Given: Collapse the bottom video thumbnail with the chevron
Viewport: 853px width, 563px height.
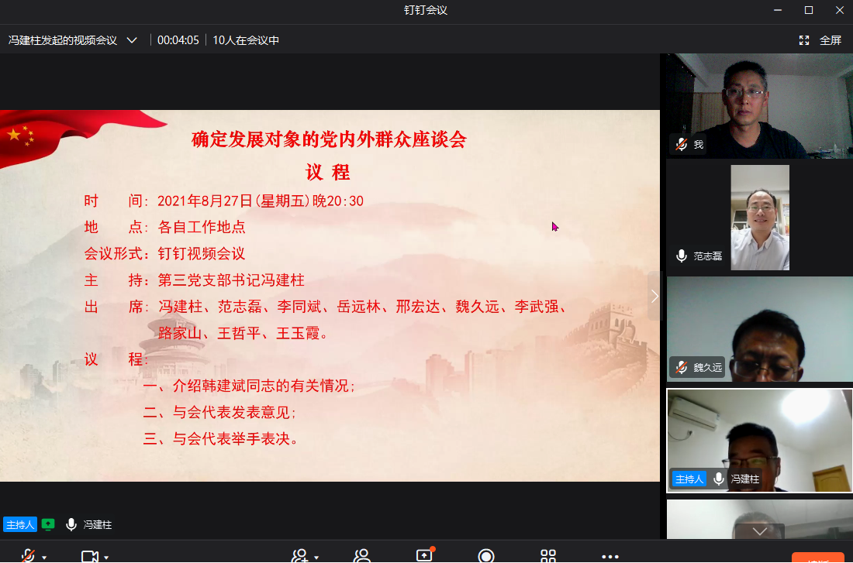Looking at the screenshot, I should click(758, 533).
